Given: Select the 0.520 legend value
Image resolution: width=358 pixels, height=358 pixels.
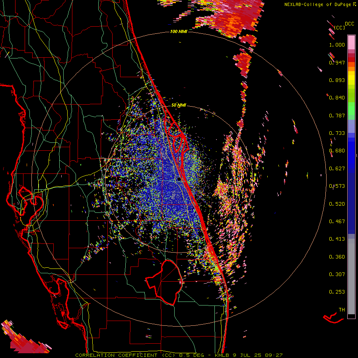Looking at the screenshot, I should pos(337,204).
